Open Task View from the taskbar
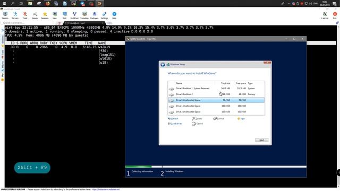340x191 pixels. pyautogui.click(x=21, y=4)
